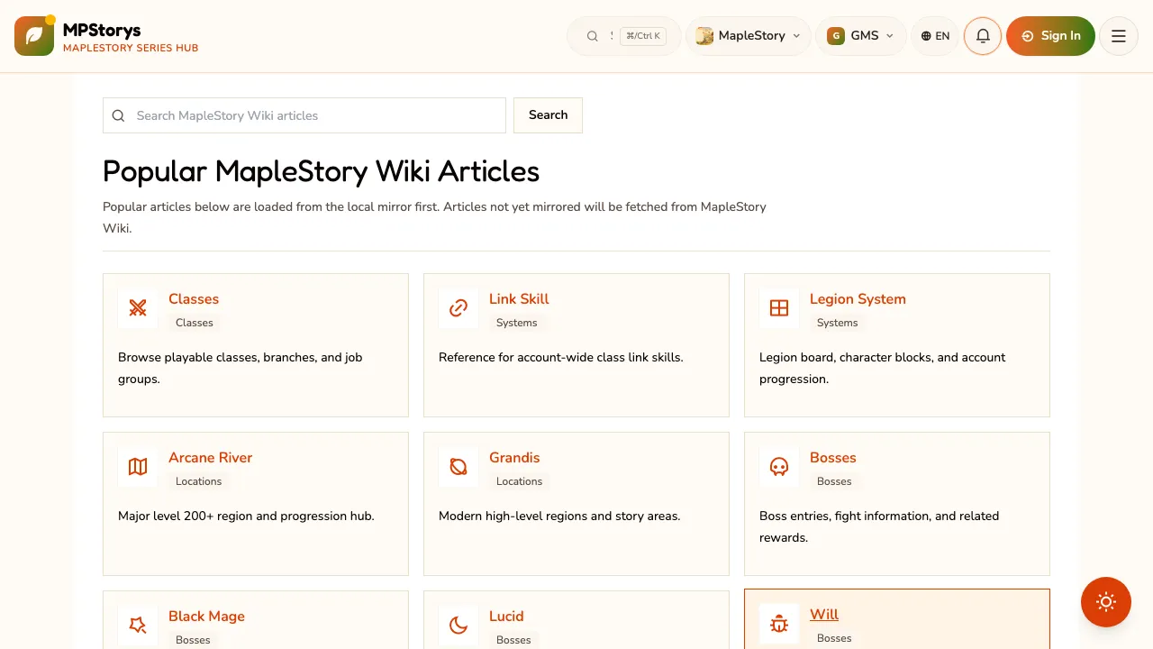Click the crossed swords Classes icon
1153x649 pixels.
tap(138, 308)
